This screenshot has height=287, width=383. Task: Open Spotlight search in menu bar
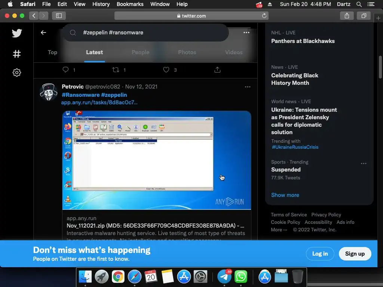click(359, 4)
